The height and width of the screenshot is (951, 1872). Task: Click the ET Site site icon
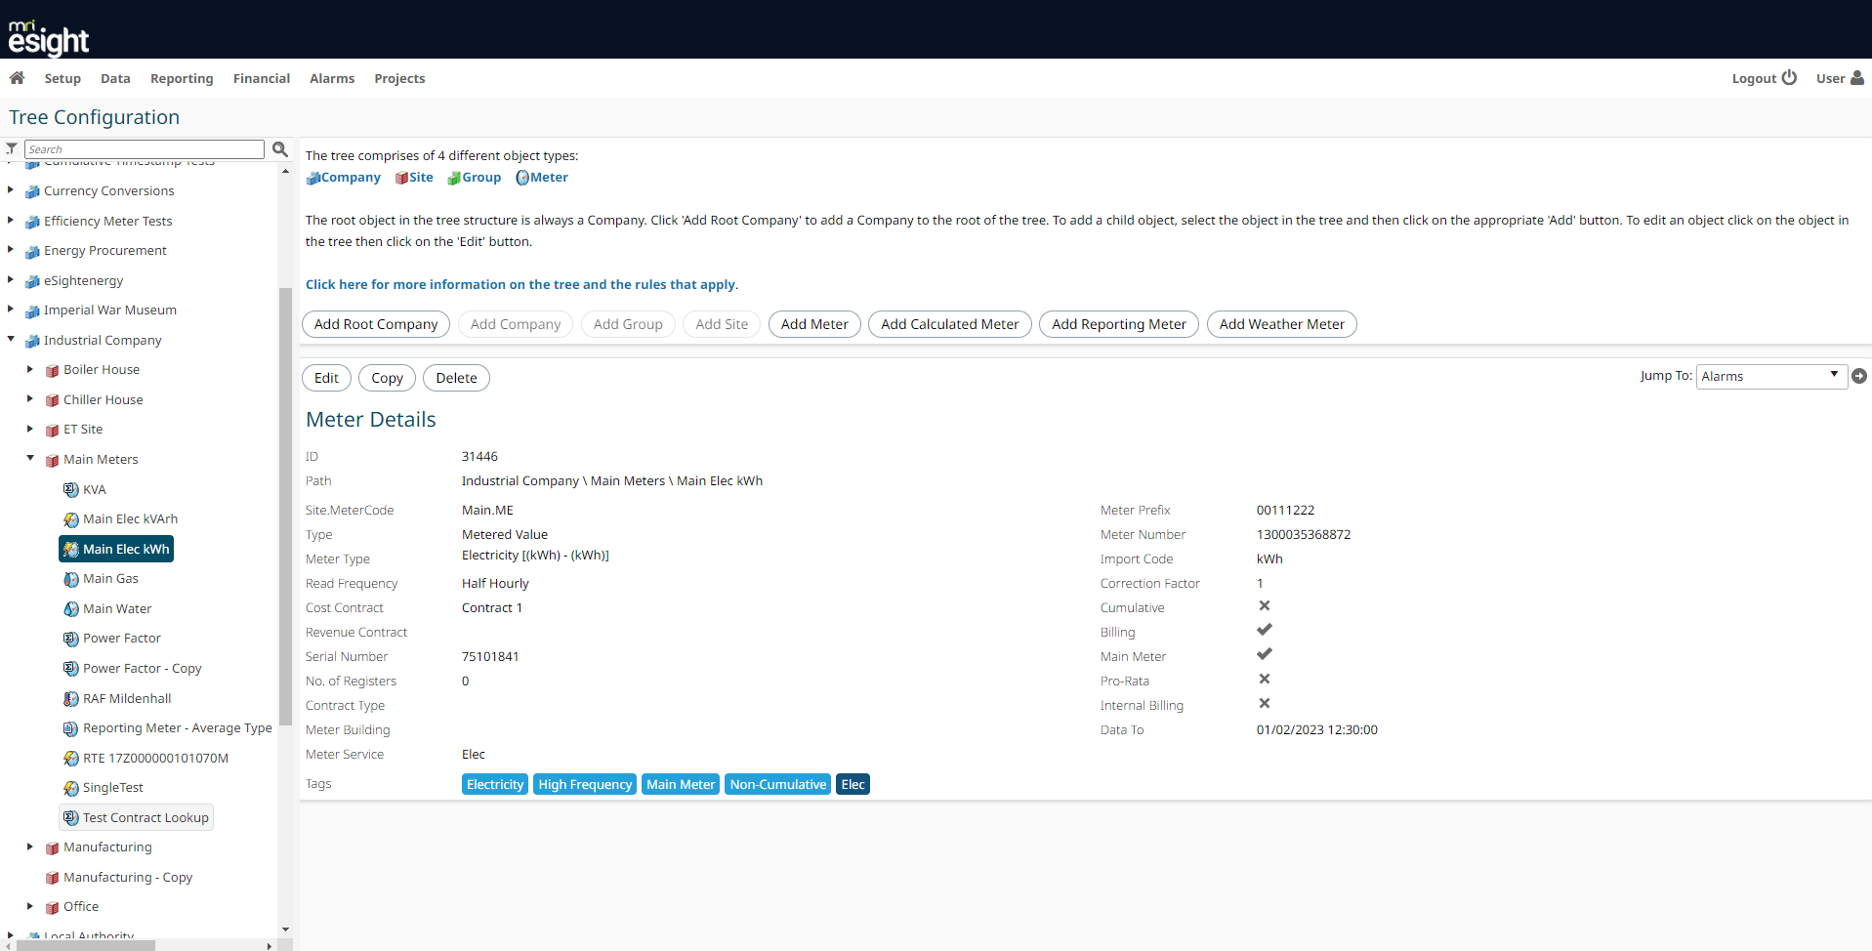pos(52,430)
